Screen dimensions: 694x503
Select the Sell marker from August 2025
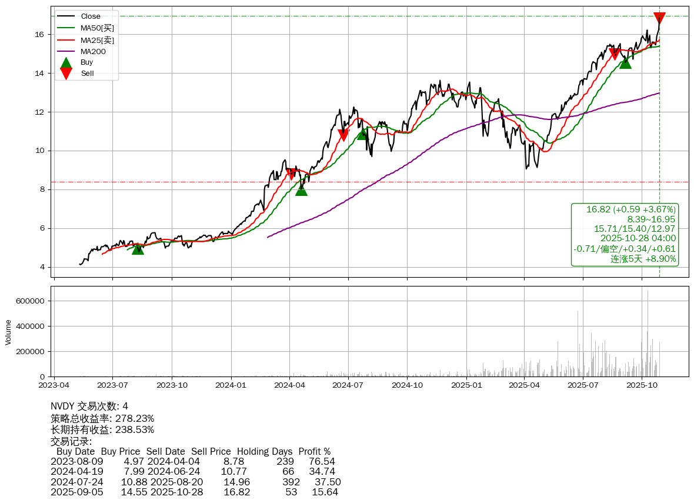click(x=615, y=54)
